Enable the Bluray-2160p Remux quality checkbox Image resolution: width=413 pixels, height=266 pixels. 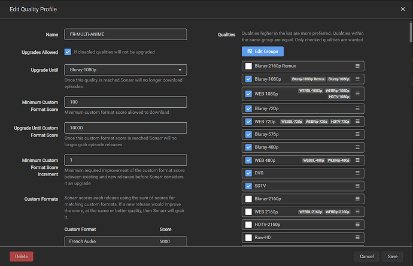pyautogui.click(x=248, y=66)
